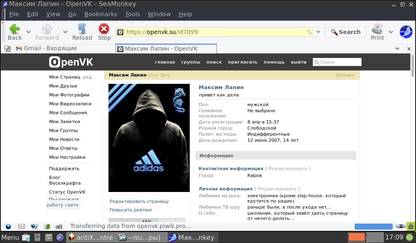
Task: Open Статус OpenVK link
Action: (x=67, y=192)
